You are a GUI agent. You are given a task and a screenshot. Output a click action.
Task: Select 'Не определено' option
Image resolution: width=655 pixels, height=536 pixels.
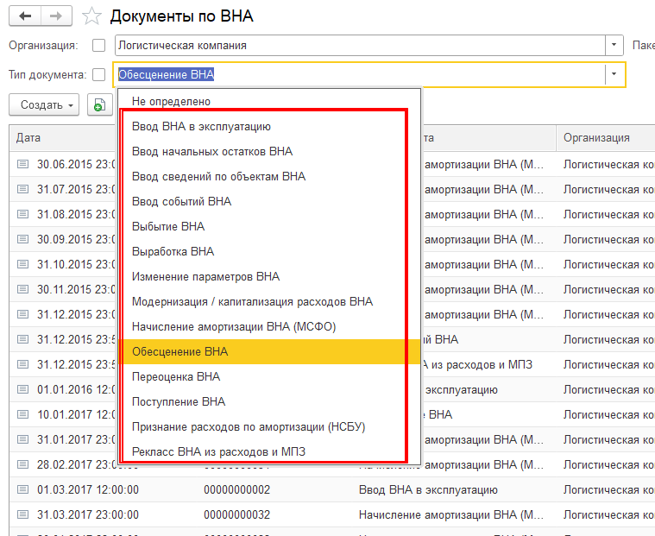(x=171, y=101)
